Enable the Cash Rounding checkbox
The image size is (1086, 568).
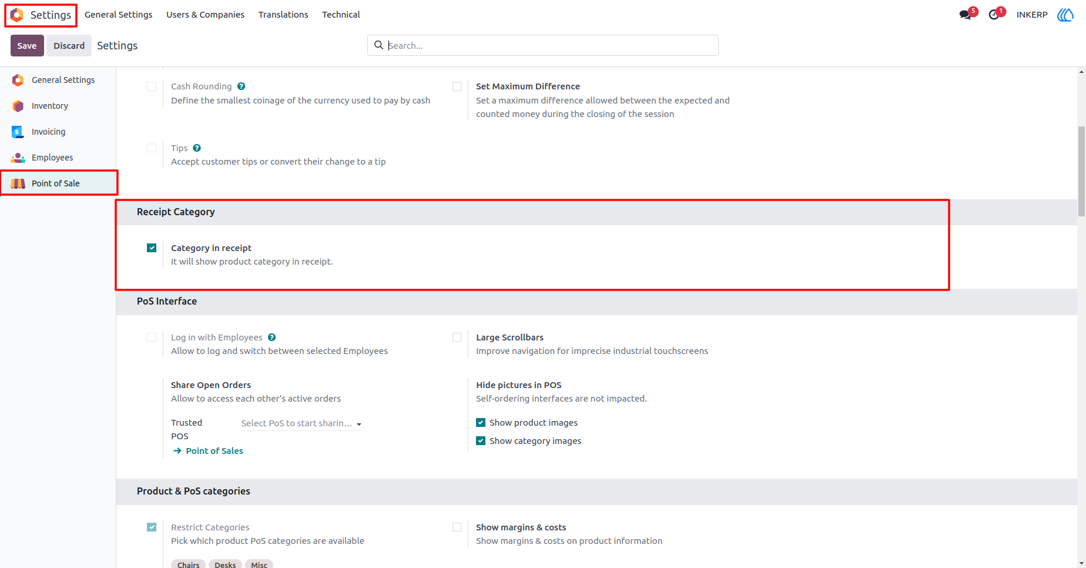[x=152, y=86]
